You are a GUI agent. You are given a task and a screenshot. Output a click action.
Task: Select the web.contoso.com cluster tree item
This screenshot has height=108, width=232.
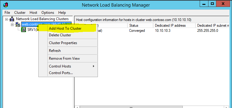tap(47, 24)
